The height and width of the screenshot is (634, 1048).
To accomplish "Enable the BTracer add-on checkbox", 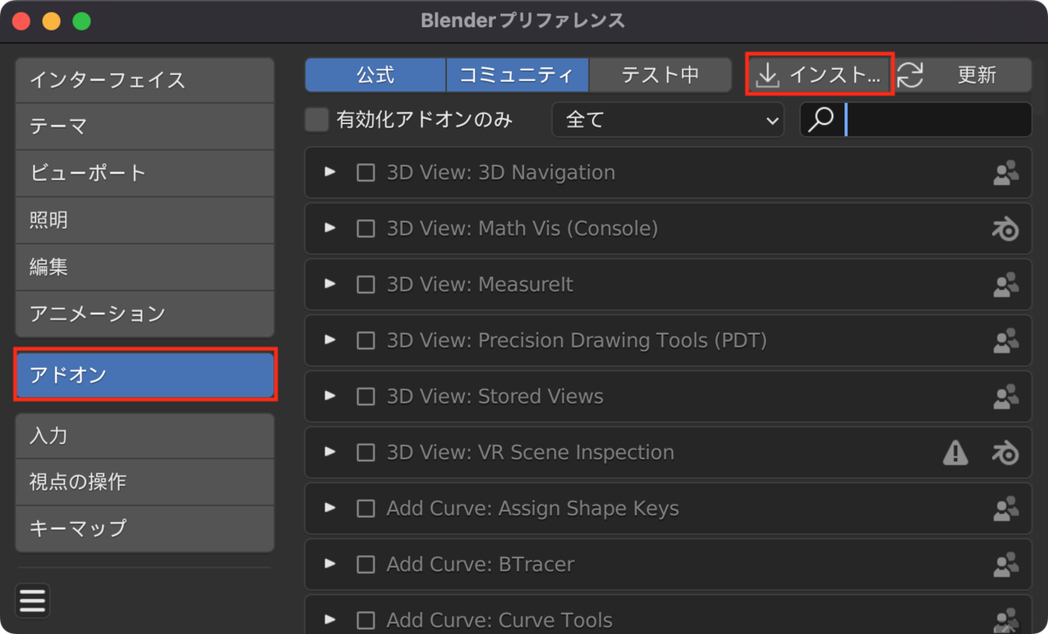I will pos(366,564).
